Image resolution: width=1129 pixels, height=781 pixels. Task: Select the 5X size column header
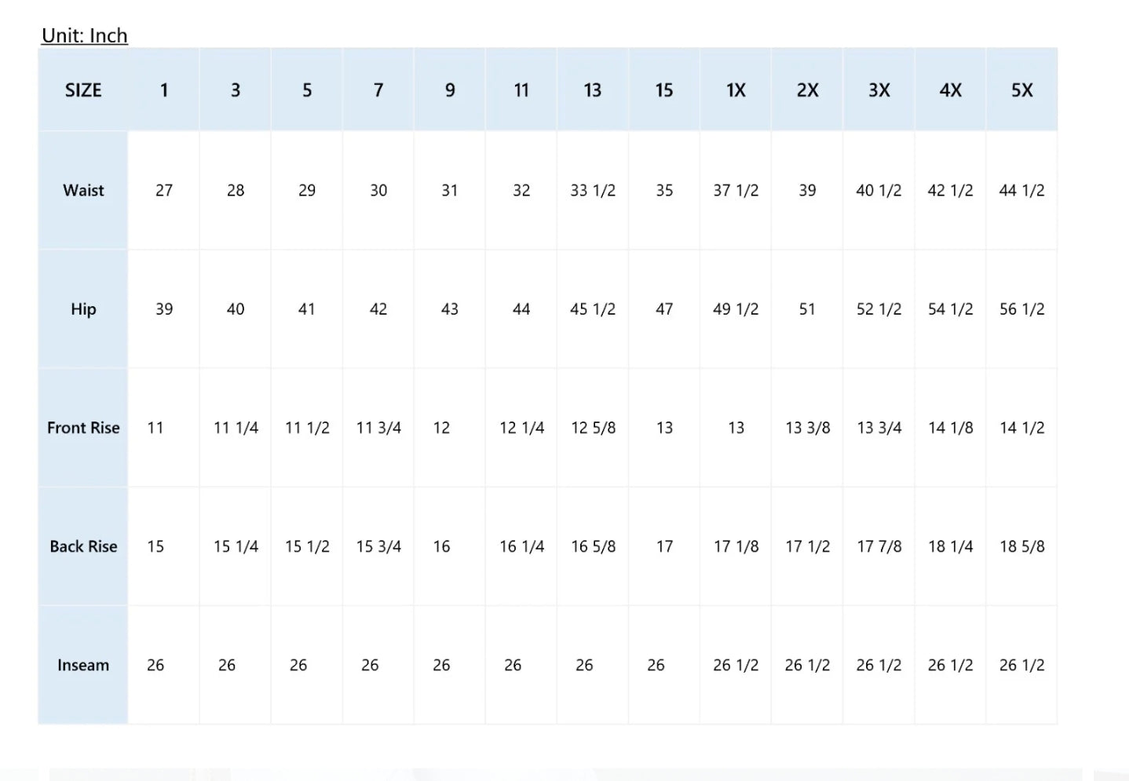tap(1022, 90)
